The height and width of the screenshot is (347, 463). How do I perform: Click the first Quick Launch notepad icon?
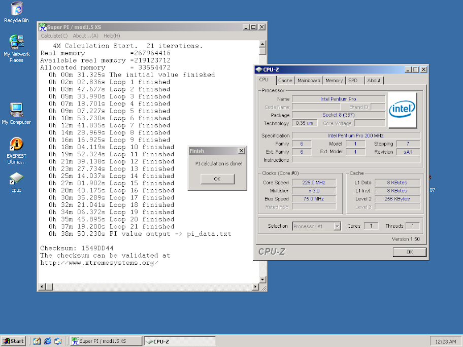[37, 341]
